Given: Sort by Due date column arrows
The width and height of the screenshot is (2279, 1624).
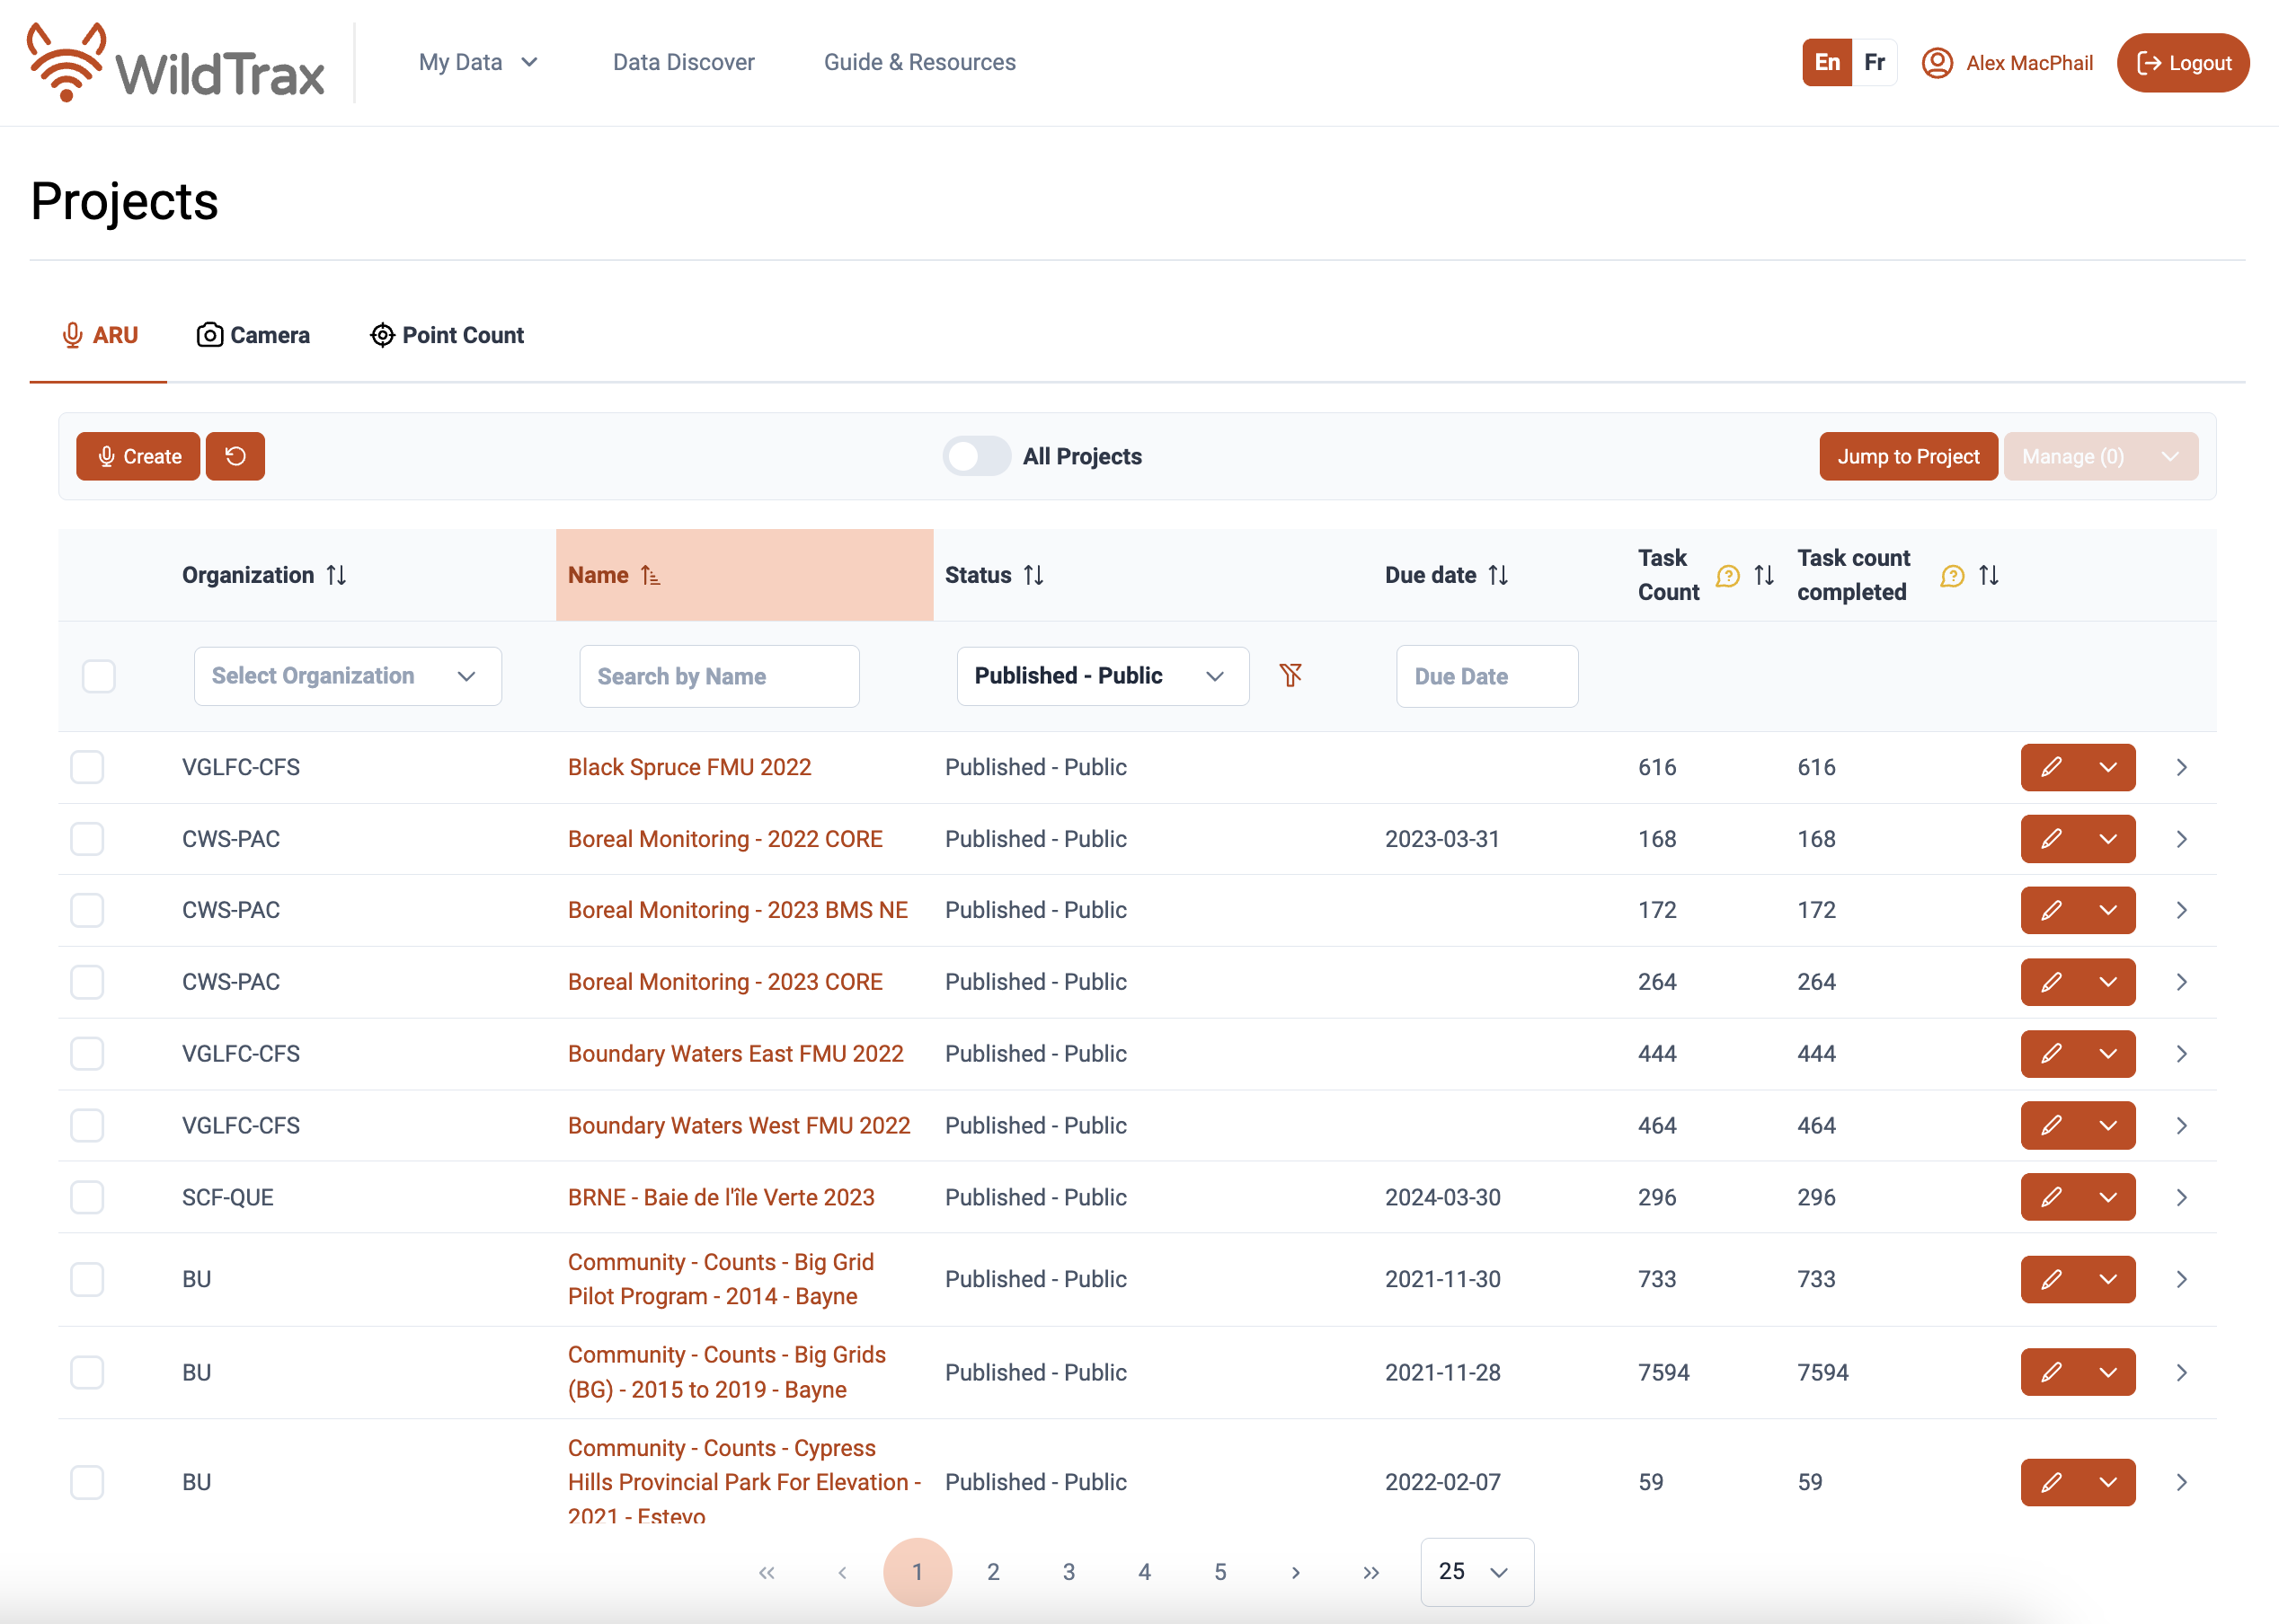Looking at the screenshot, I should (1498, 575).
